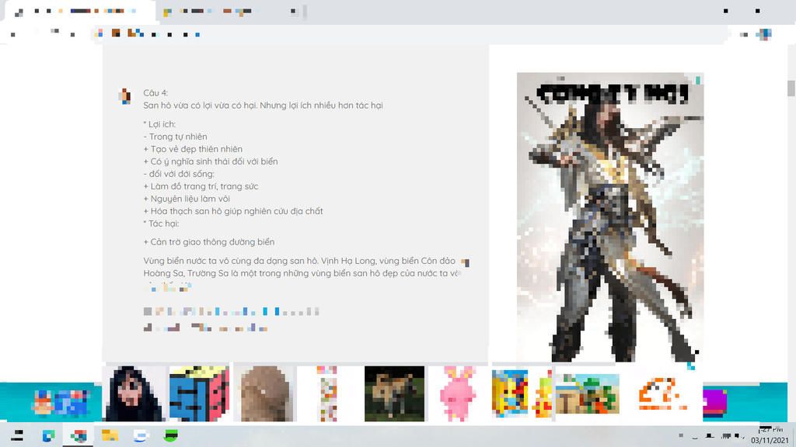Click the "Hoàng Sa, Trường Sa" sentence line
796x447 pixels.
(x=302, y=273)
